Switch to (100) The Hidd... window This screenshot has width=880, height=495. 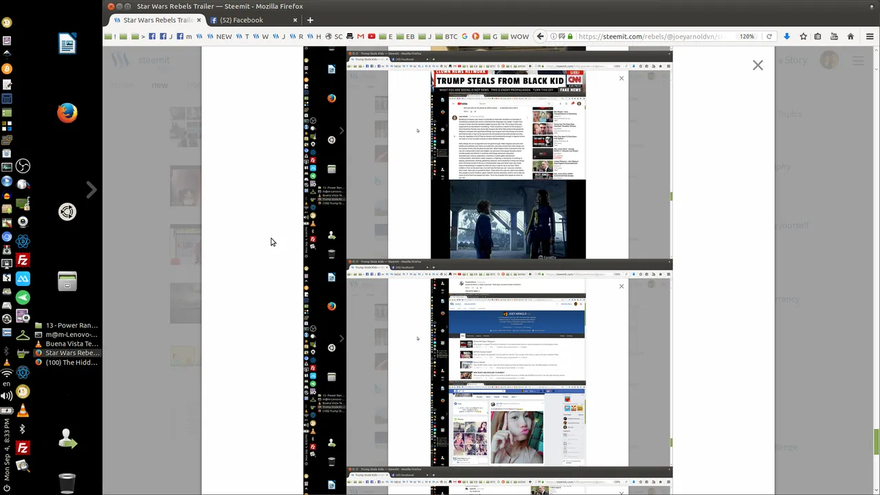pos(66,362)
